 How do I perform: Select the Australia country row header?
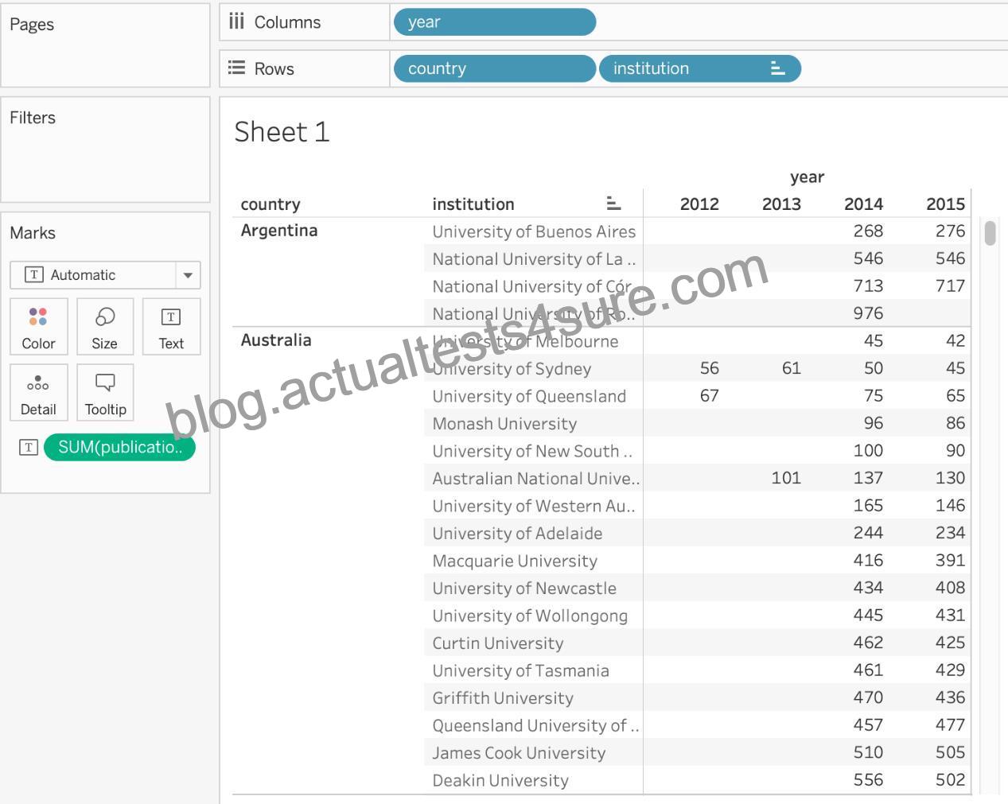(x=276, y=340)
